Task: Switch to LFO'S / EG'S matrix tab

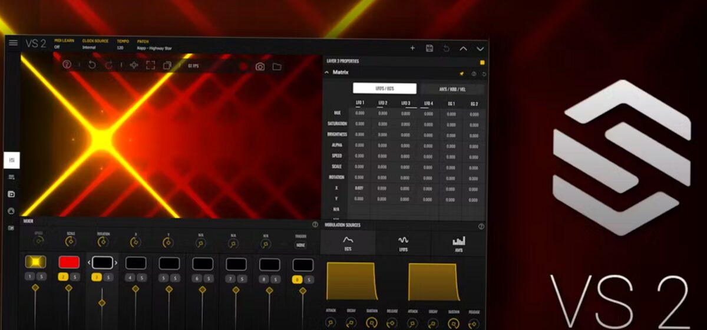Action: point(385,88)
